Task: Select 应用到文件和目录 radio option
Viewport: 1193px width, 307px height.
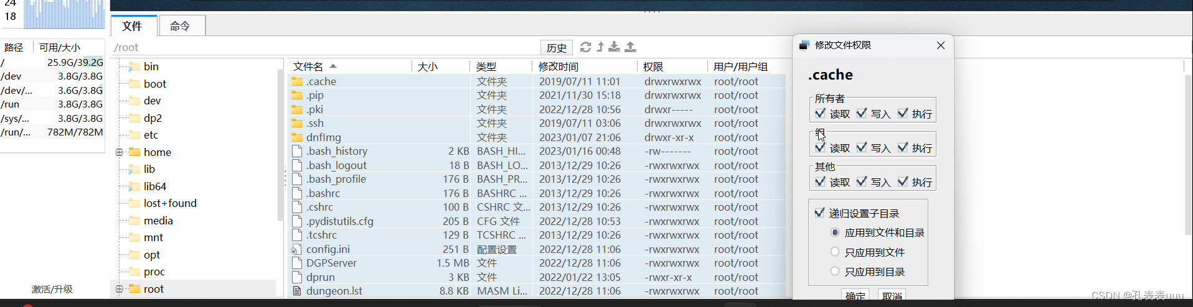Action: [835, 232]
